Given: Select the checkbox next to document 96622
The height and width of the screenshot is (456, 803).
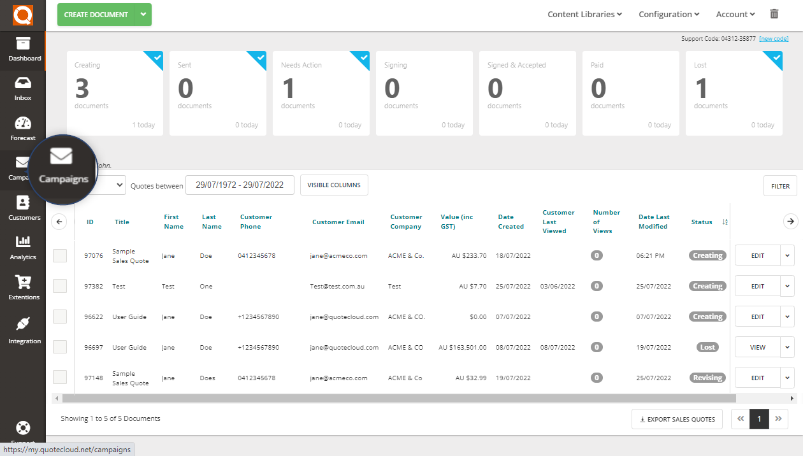Looking at the screenshot, I should click(x=60, y=317).
